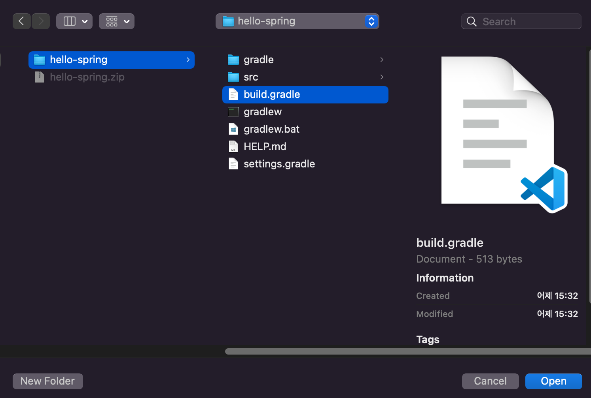The height and width of the screenshot is (398, 591).
Task: Open the grouping options chevron
Action: tap(127, 21)
